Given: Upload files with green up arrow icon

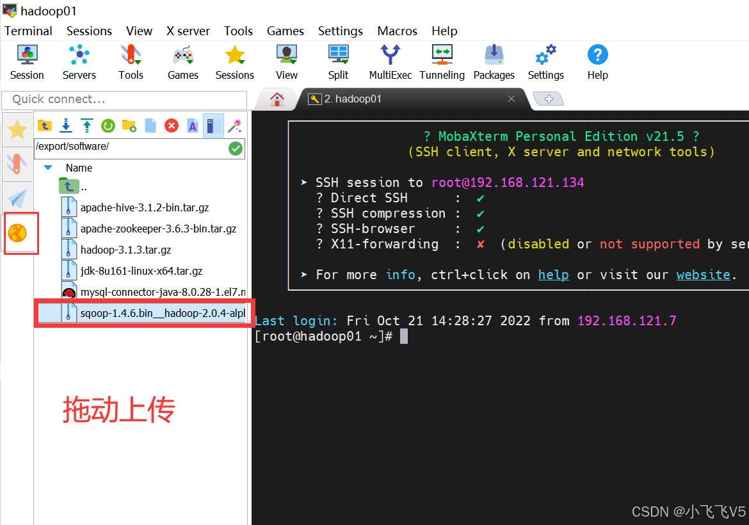Looking at the screenshot, I should (87, 125).
